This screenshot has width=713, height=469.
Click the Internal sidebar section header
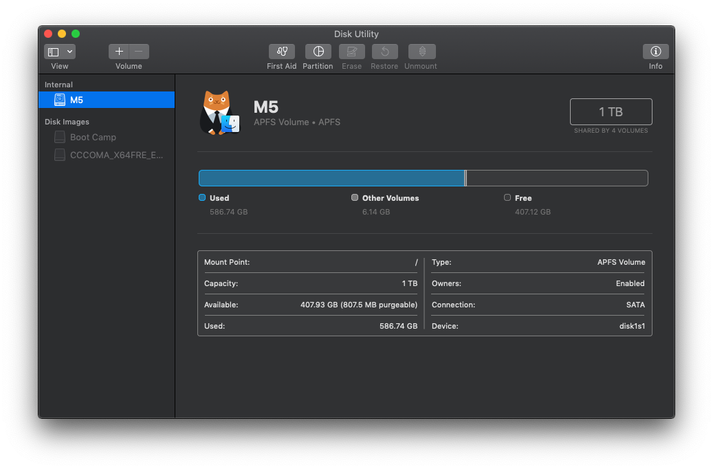(58, 85)
